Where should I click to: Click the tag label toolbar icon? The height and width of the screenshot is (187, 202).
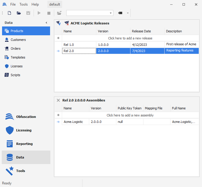pos(120,13)
